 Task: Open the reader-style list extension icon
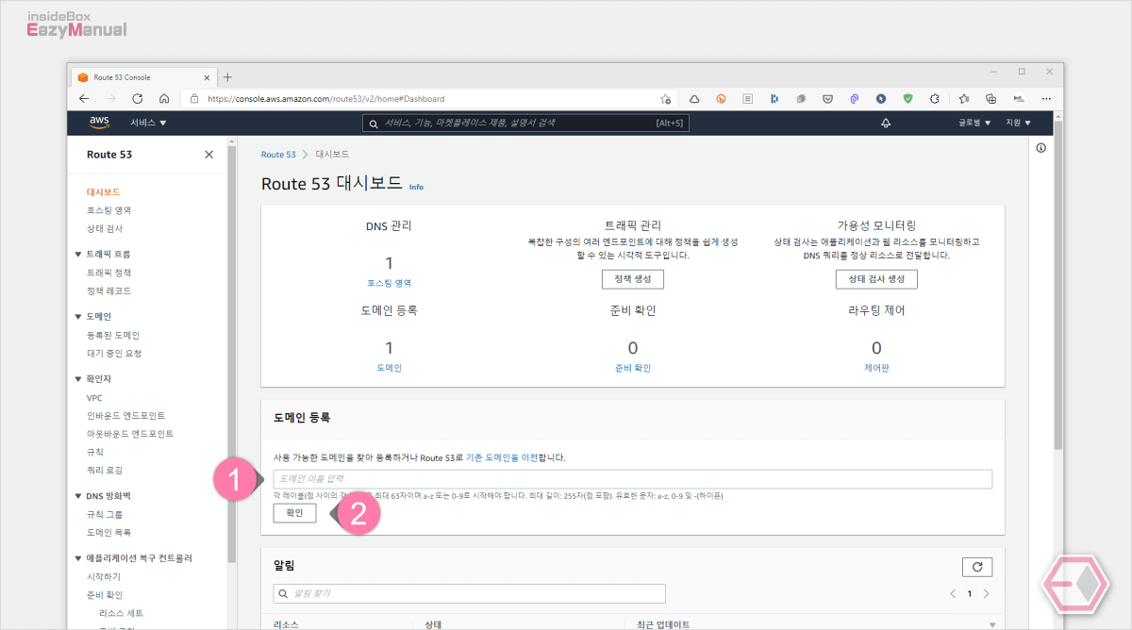(748, 98)
